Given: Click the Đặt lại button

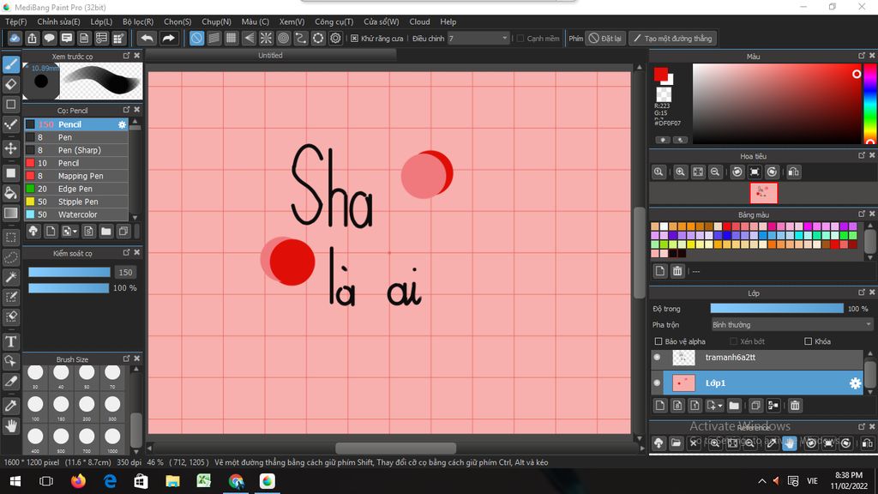Looking at the screenshot, I should tap(605, 39).
